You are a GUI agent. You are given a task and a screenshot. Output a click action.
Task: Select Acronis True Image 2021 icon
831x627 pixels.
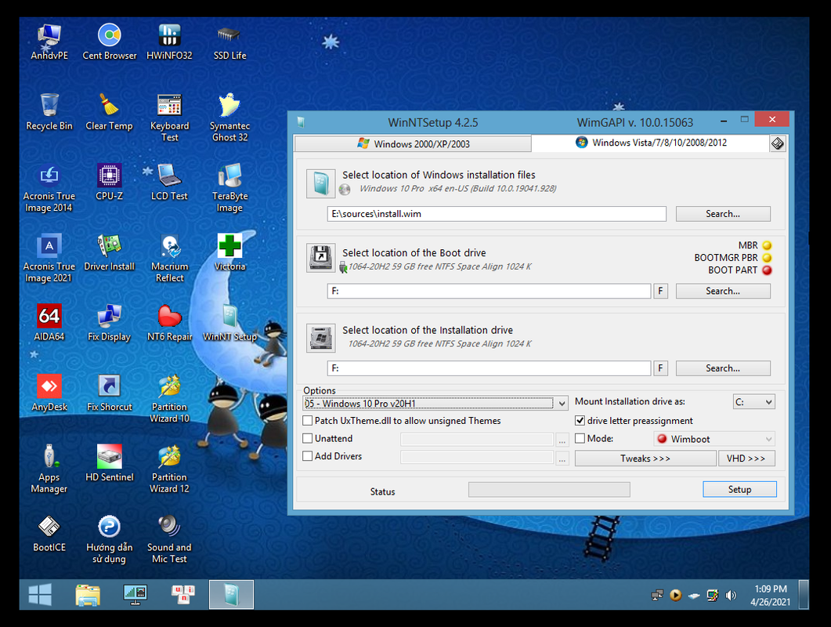pos(49,259)
